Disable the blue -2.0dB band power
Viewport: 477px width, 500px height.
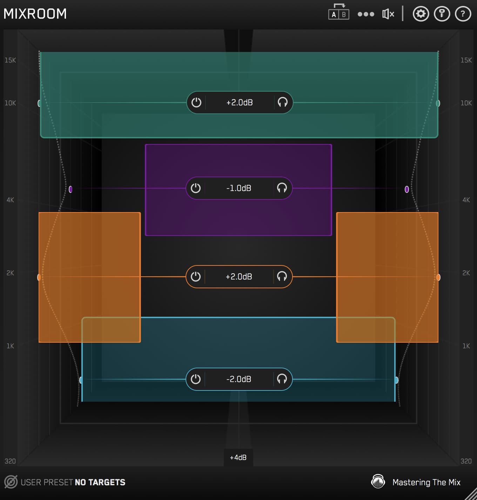tap(196, 379)
